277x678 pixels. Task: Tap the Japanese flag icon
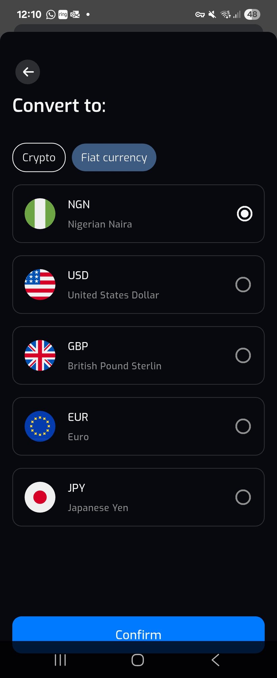point(40,497)
